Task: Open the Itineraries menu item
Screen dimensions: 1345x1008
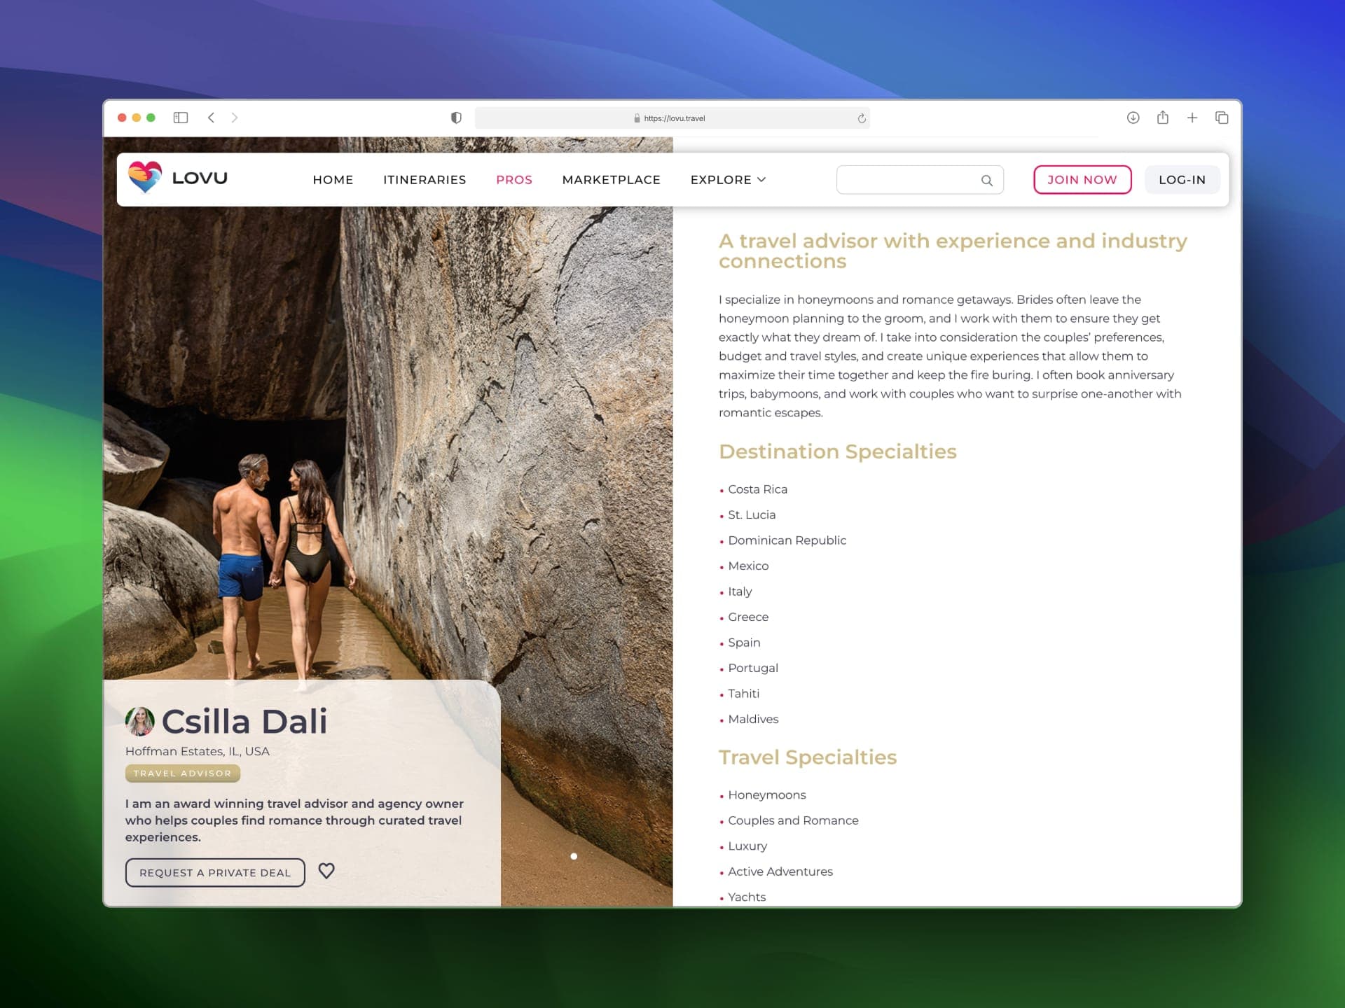Action: (x=425, y=180)
